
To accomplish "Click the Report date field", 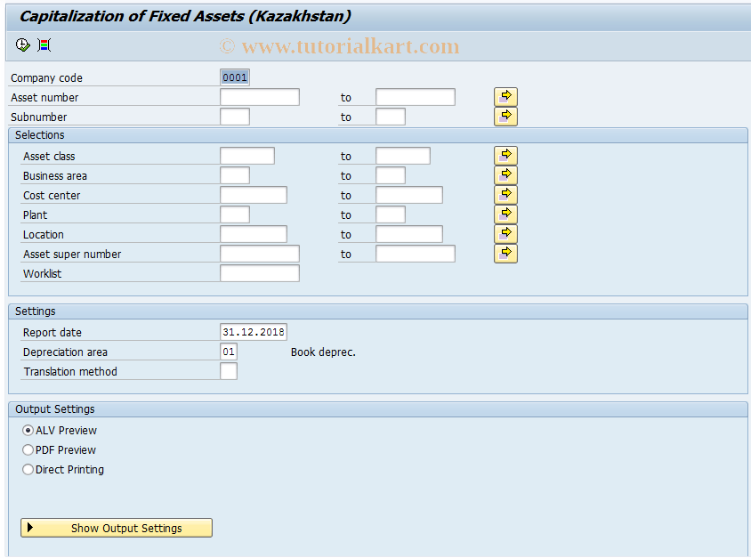I will pyautogui.click(x=253, y=331).
